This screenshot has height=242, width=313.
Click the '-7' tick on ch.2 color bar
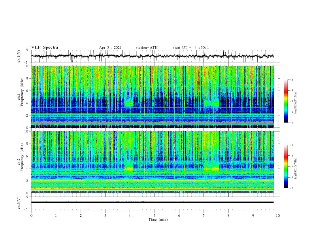pyautogui.click(x=291, y=188)
